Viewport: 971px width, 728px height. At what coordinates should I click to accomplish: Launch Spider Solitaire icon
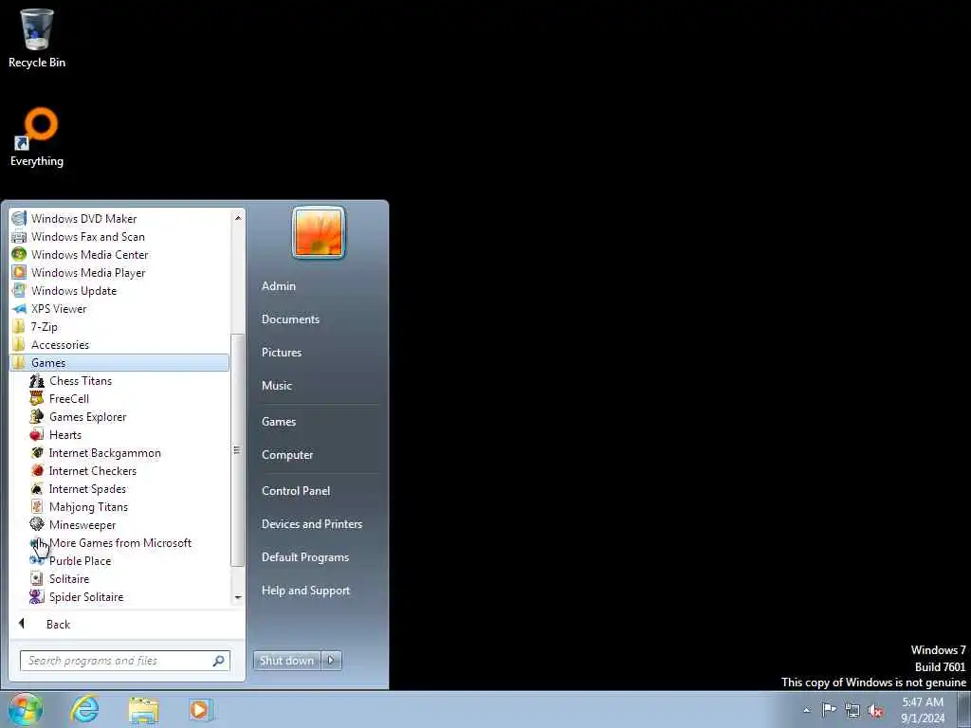coord(37,597)
